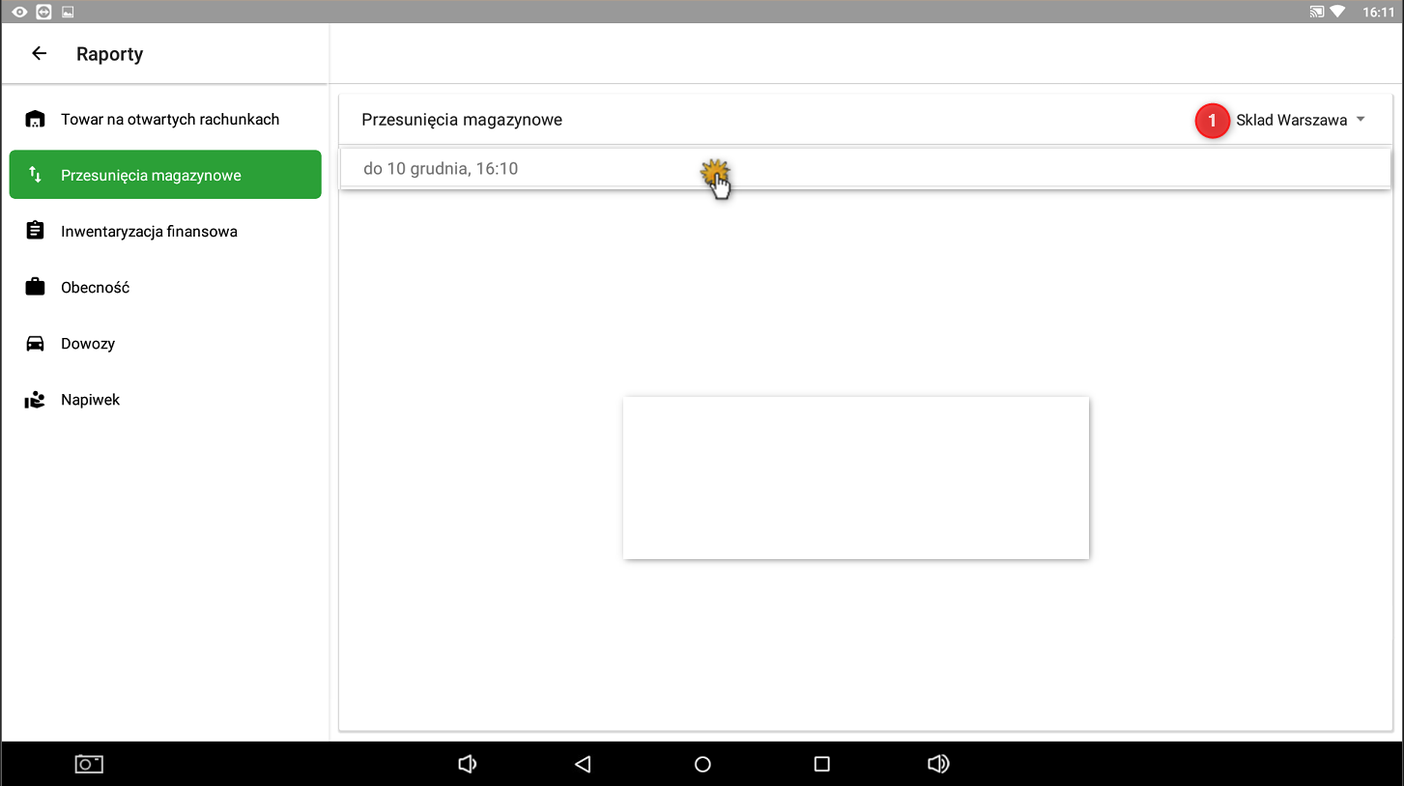The height and width of the screenshot is (786, 1404).
Task: Click the clipboard icon for Inwentaryzacja finansowa
Action: click(35, 231)
